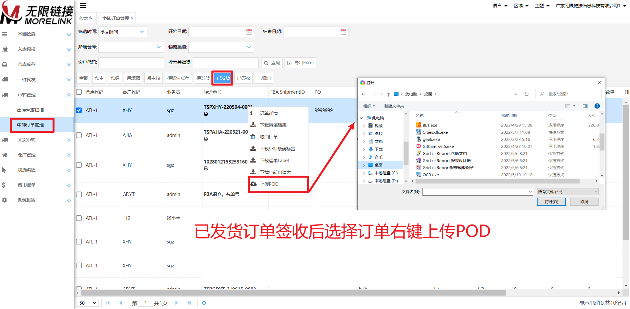Click 取消 button in file dialog
This screenshot has height=309, width=630.
pyautogui.click(x=584, y=202)
